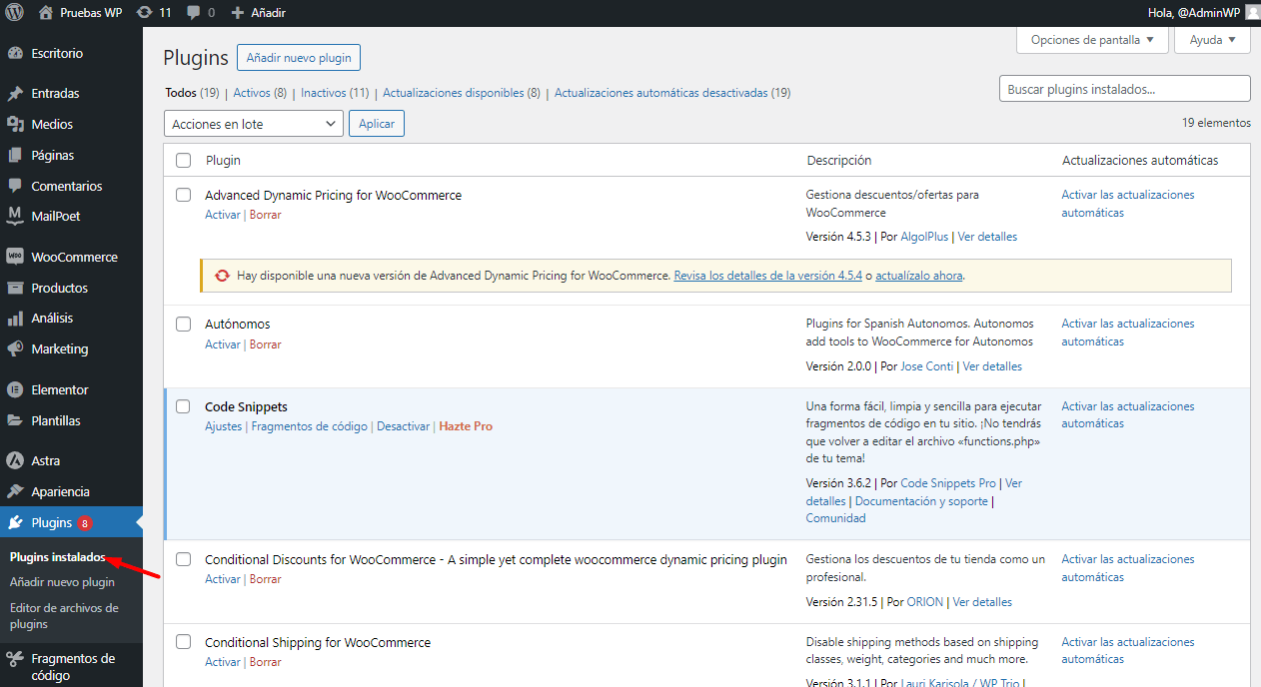Click Activar under Conditional Shipping for WooCommerce

[x=223, y=662]
